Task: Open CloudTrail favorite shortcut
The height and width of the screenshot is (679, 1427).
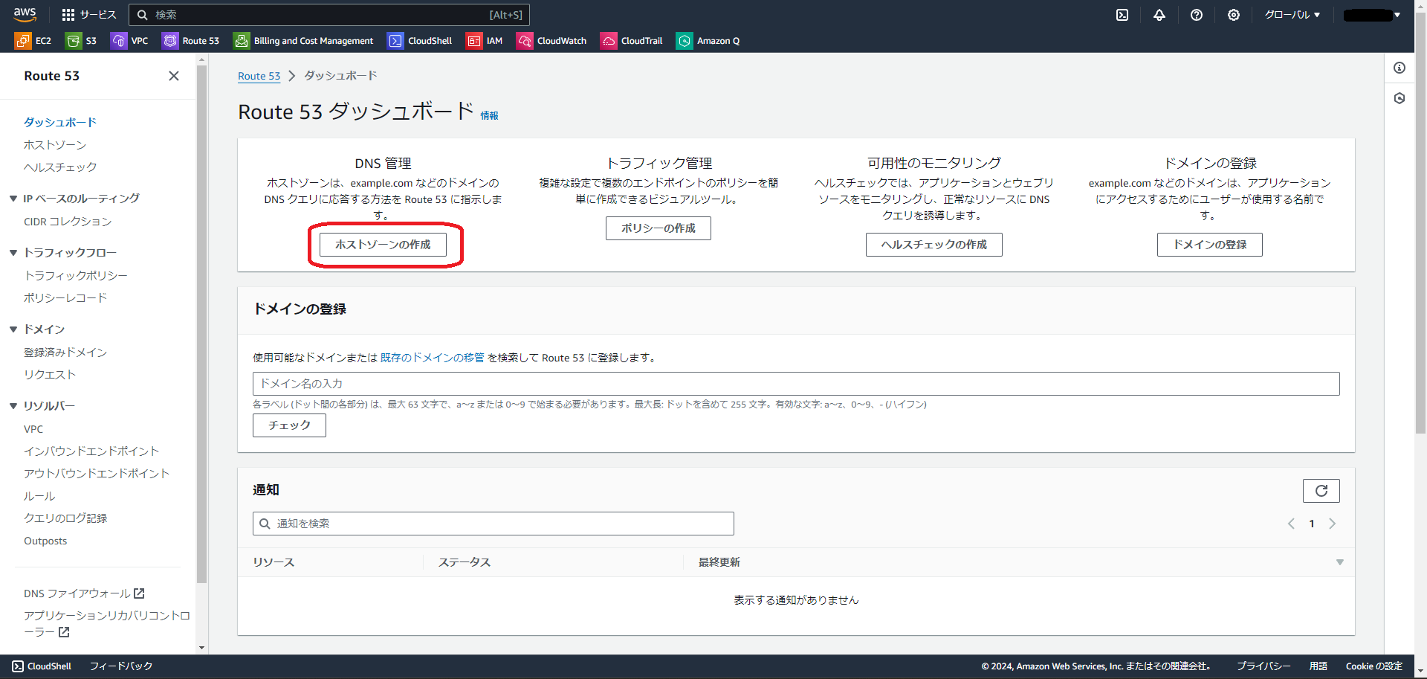Action: (x=632, y=41)
